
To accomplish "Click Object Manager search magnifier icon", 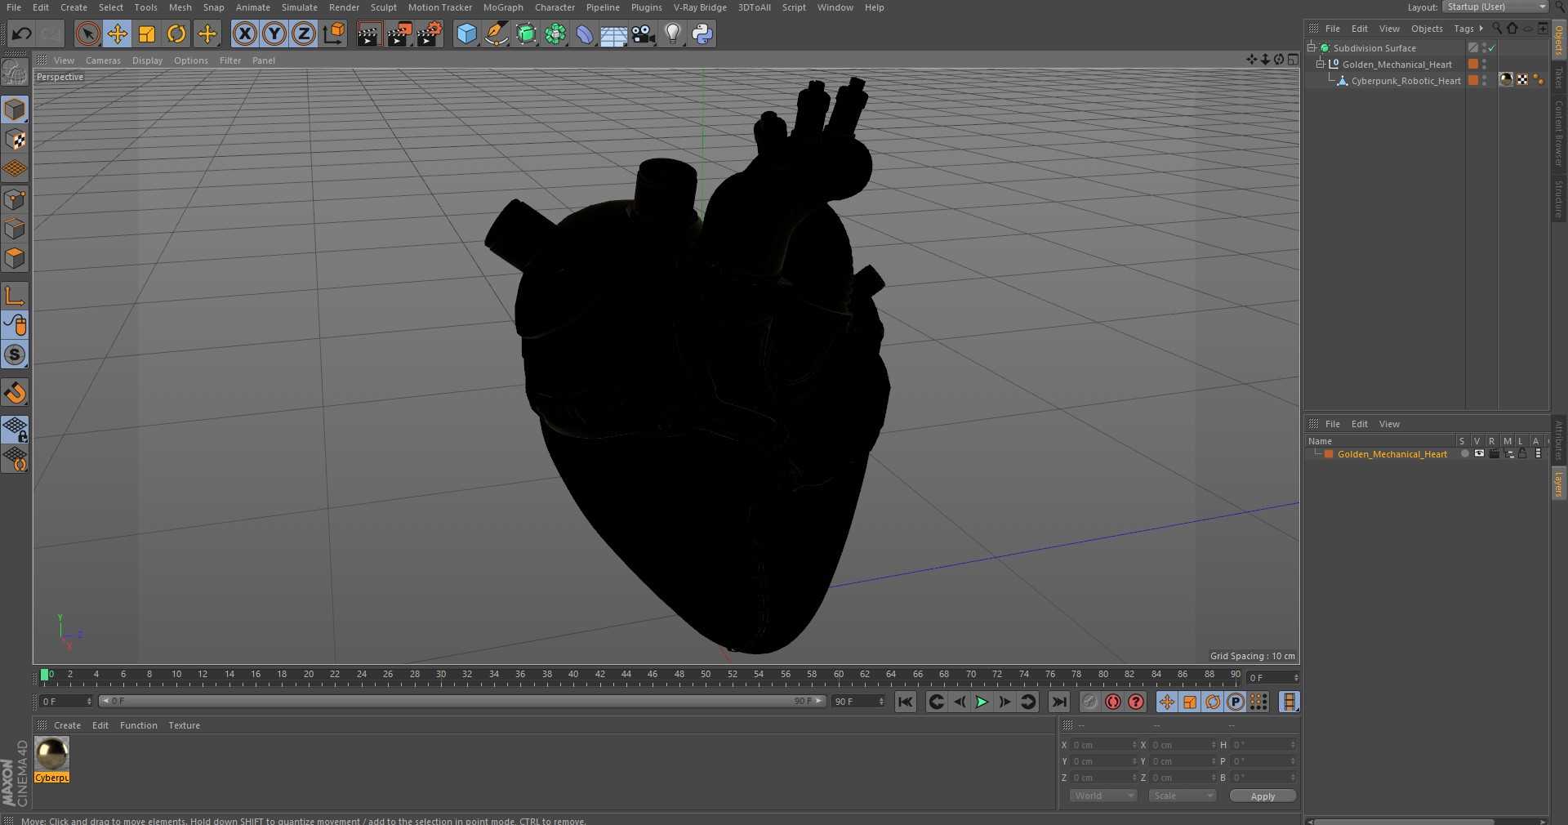I will (1497, 29).
